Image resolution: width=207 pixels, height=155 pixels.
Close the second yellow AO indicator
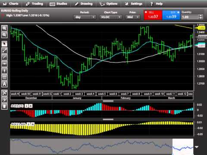[x=33, y=124]
